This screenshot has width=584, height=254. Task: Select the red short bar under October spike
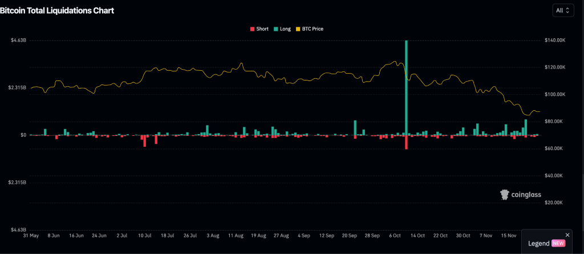click(407, 142)
